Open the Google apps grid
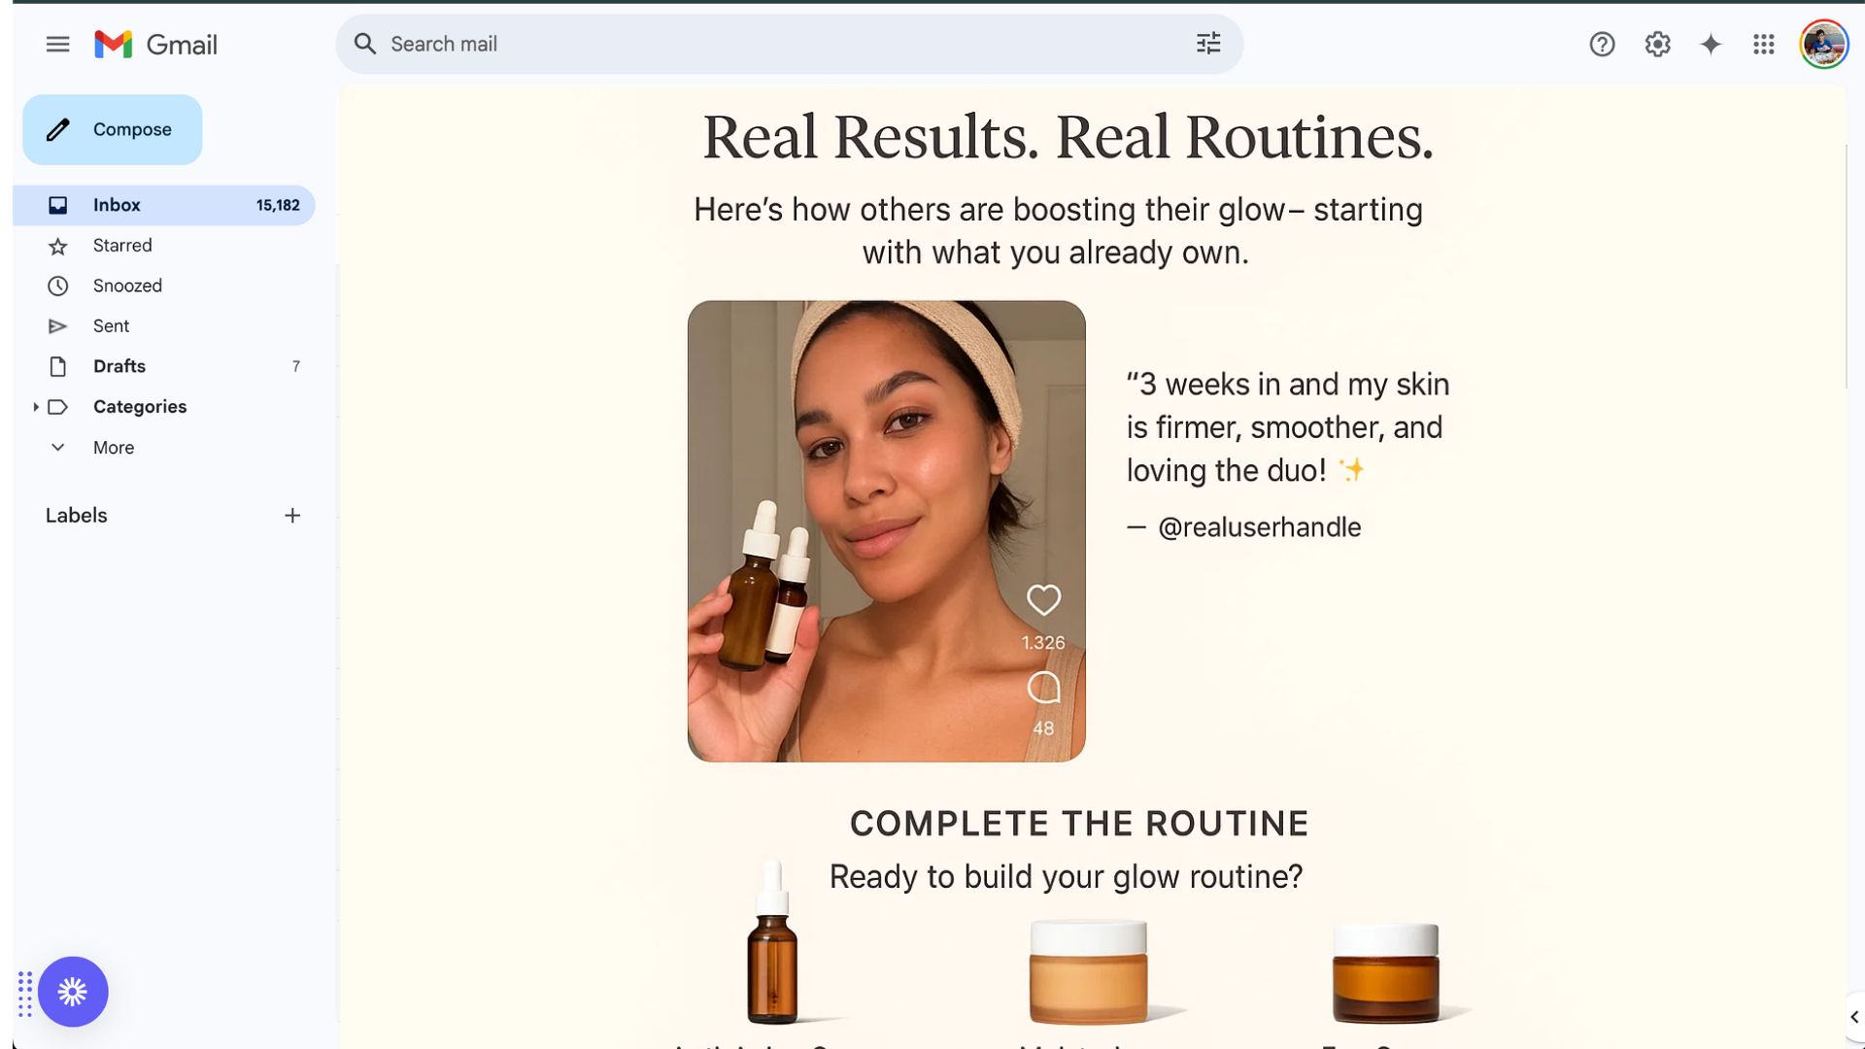 [x=1764, y=45]
